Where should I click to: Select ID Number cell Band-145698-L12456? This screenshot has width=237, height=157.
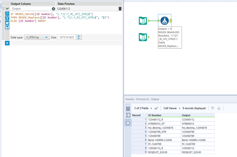coord(164,140)
